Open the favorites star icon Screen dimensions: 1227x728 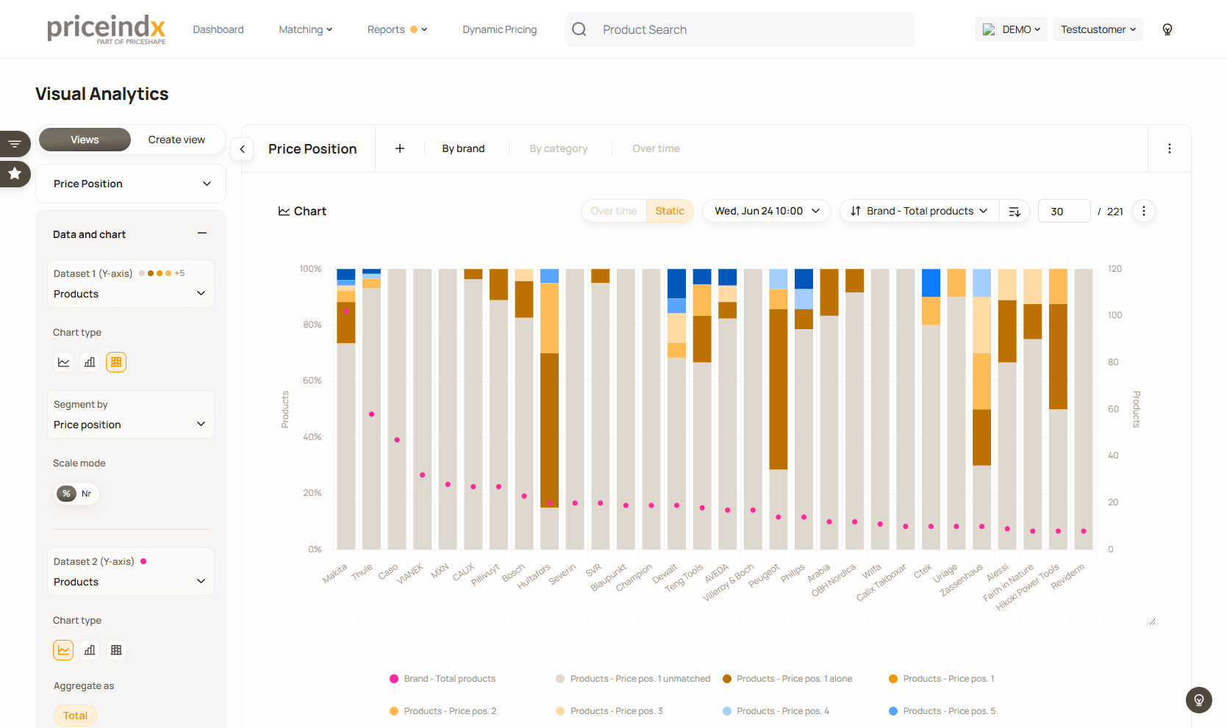(x=15, y=174)
